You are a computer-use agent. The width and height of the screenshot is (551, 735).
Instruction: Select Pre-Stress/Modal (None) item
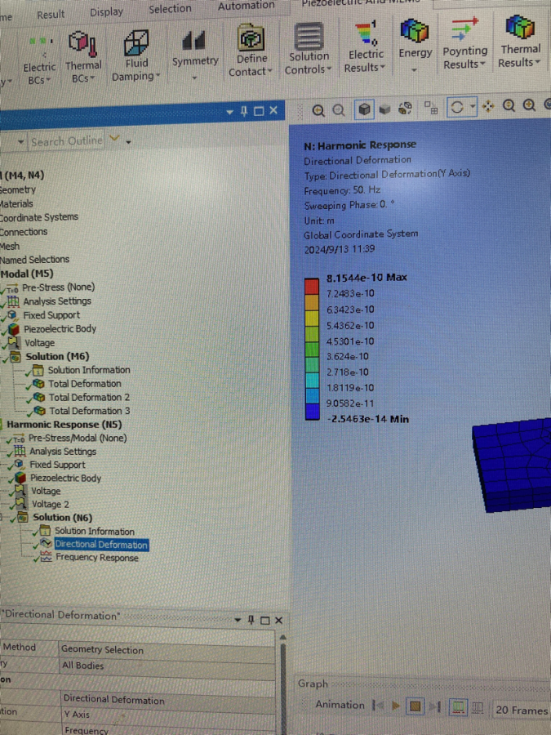point(78,439)
